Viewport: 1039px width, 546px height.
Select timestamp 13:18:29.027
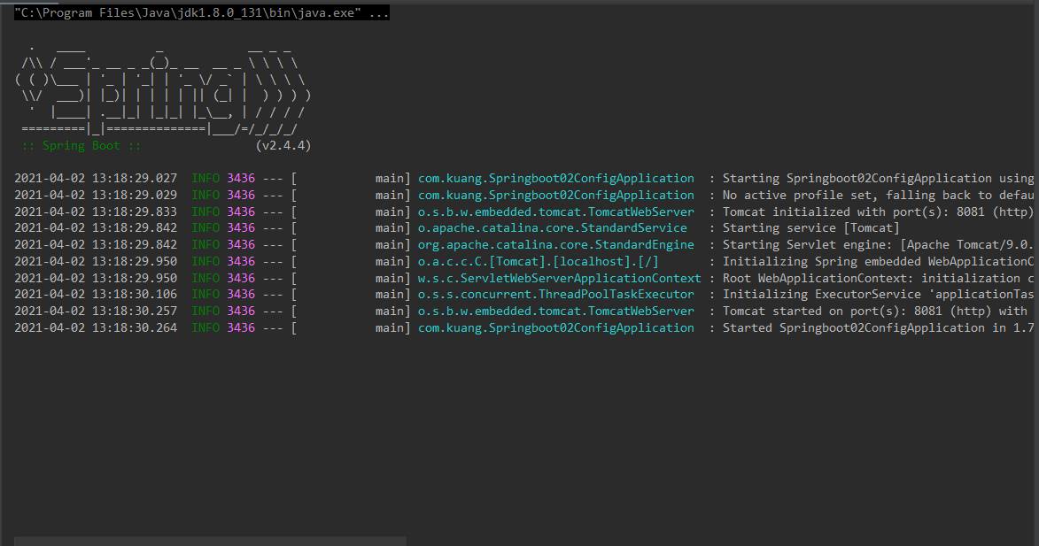click(x=135, y=179)
